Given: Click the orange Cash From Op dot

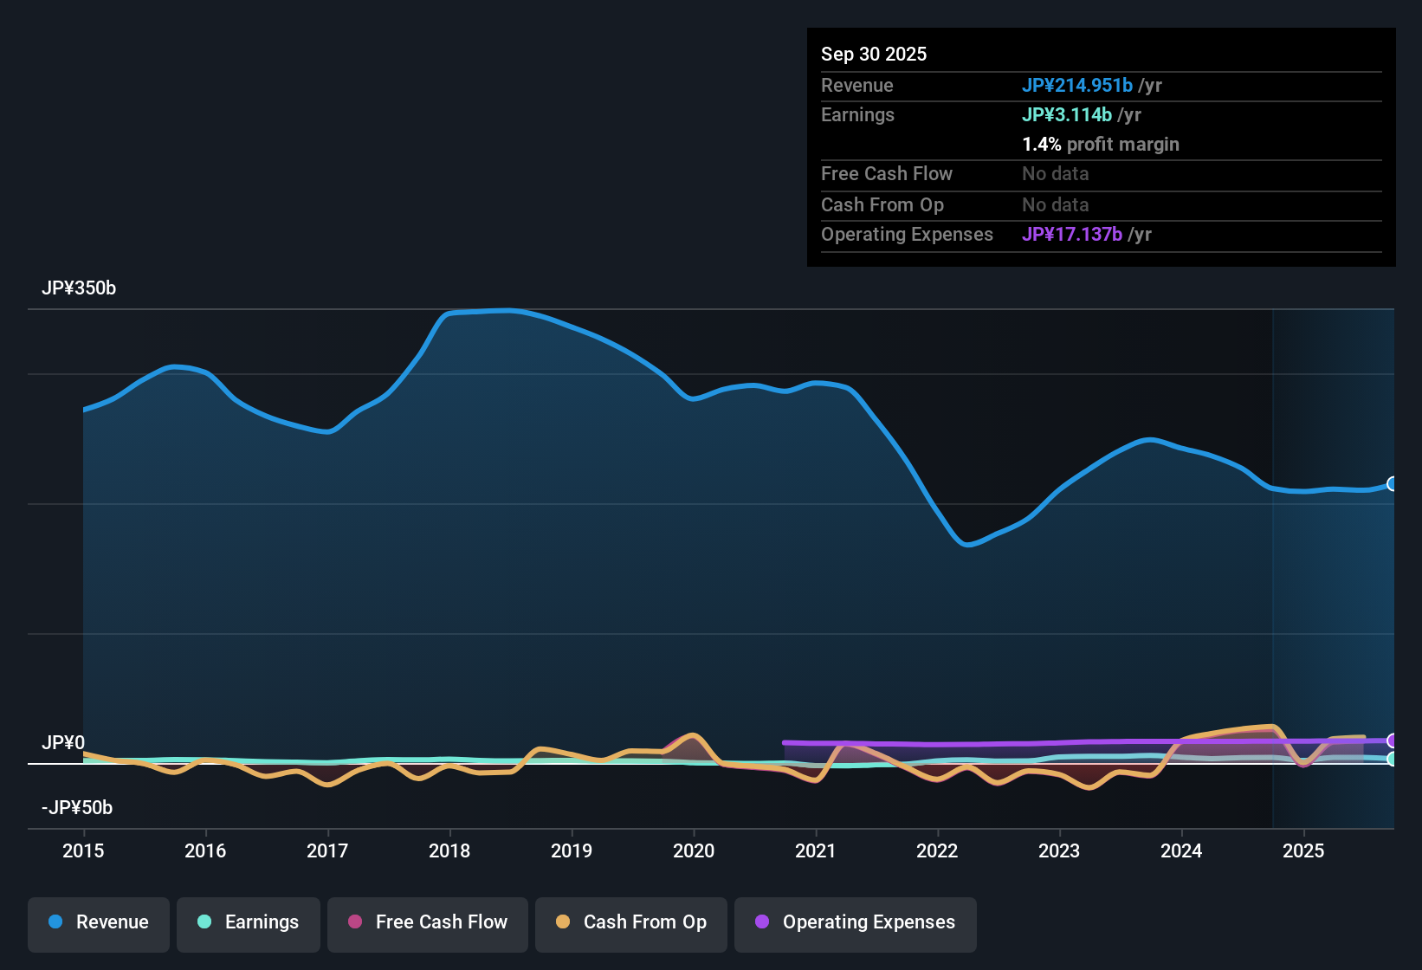Looking at the screenshot, I should pyautogui.click(x=563, y=922).
